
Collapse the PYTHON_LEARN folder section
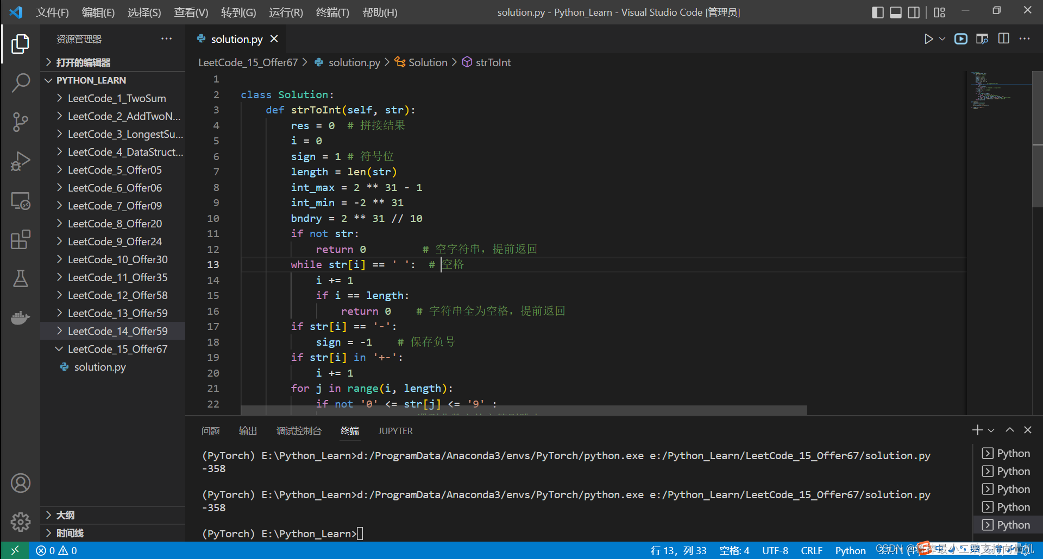pos(113,80)
